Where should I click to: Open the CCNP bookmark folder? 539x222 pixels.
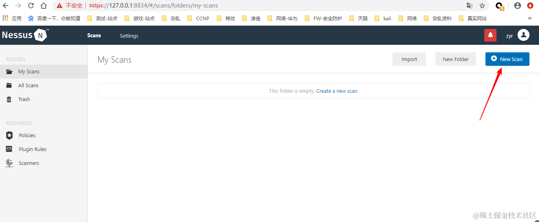pos(198,18)
